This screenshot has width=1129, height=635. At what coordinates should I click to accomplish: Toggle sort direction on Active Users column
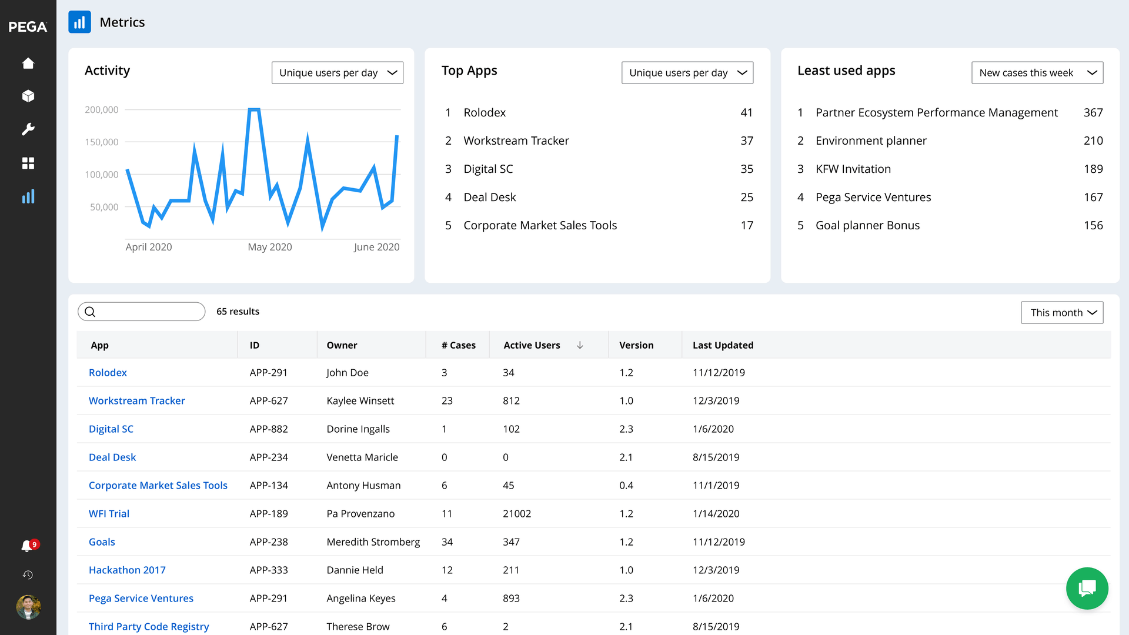(x=580, y=345)
